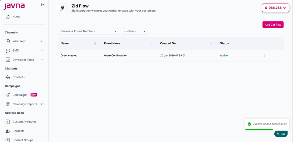The width and height of the screenshot is (293, 142).
Task: Click the SMS speech bubble icon
Action: tap(8, 51)
